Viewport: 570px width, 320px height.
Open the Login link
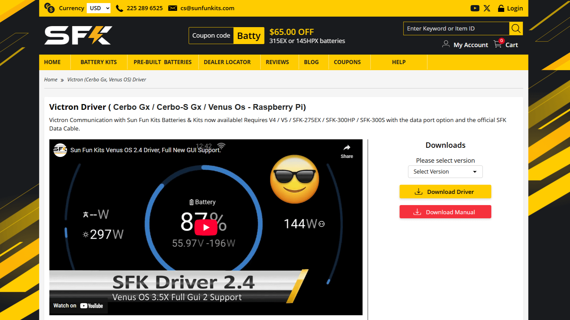(x=515, y=8)
